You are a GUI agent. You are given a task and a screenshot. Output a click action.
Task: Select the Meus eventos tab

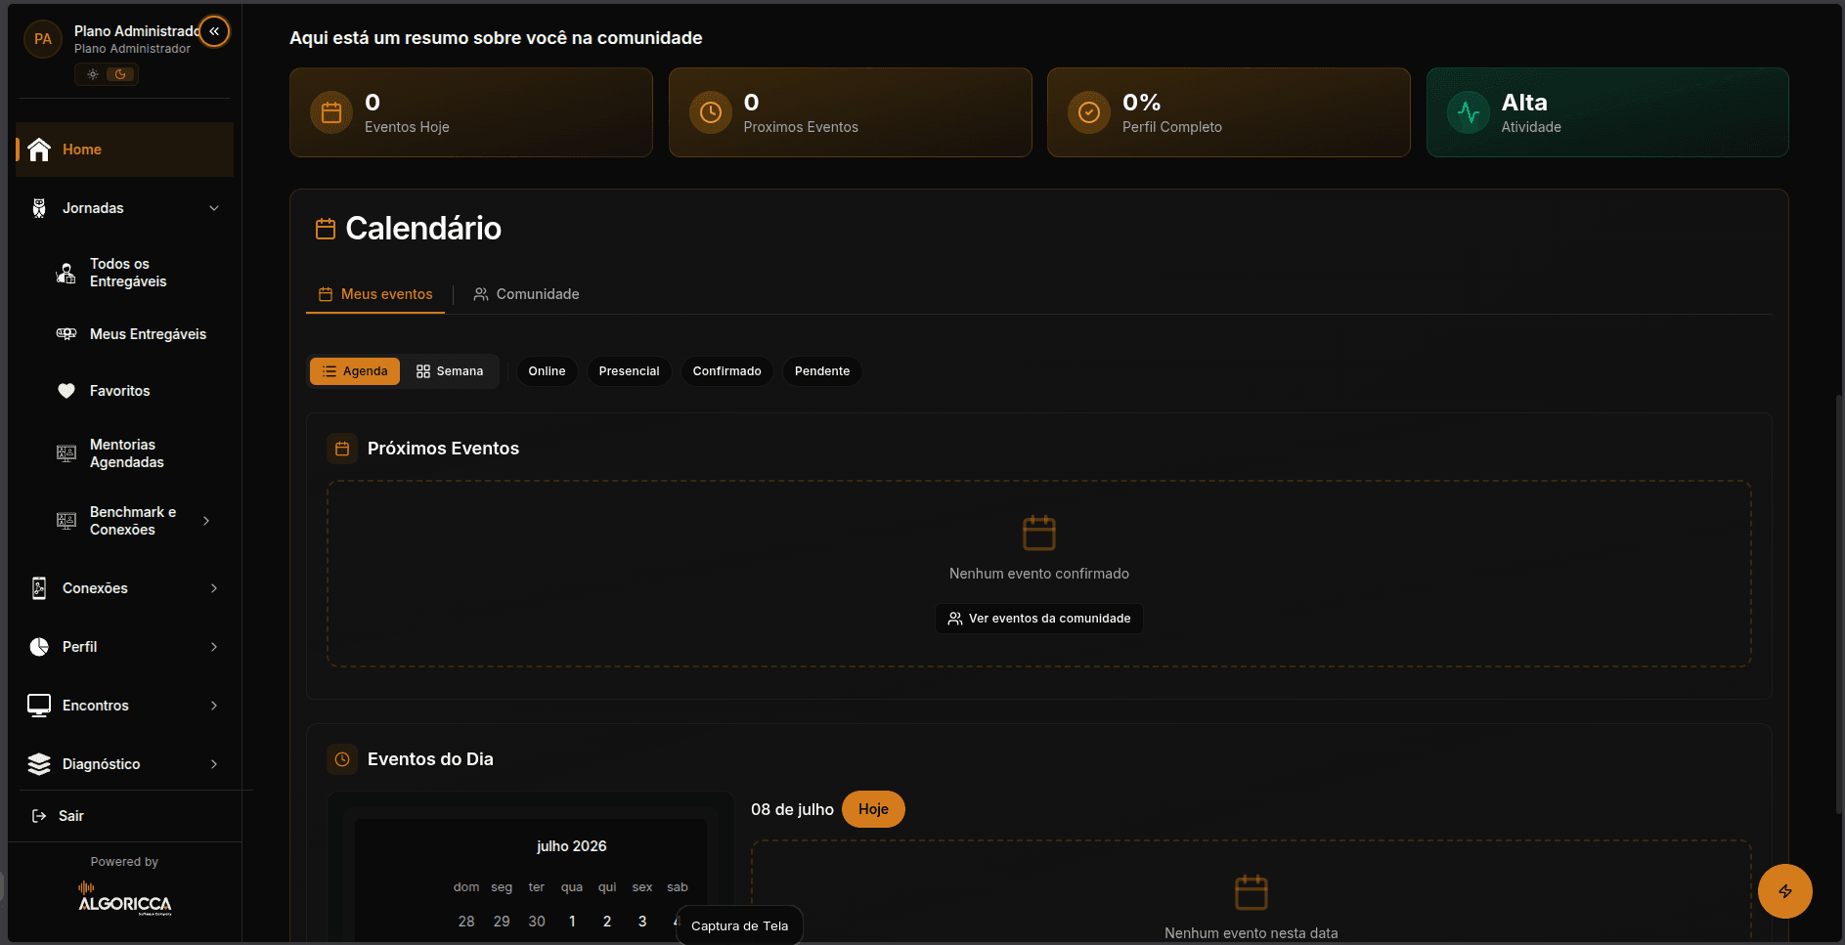click(x=375, y=294)
